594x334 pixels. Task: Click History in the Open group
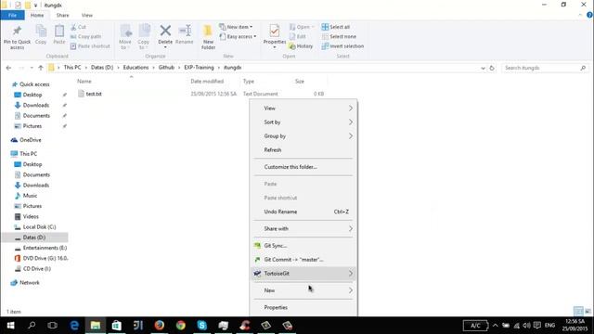pos(301,46)
